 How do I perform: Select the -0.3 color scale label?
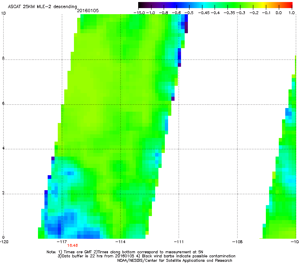(241, 13)
